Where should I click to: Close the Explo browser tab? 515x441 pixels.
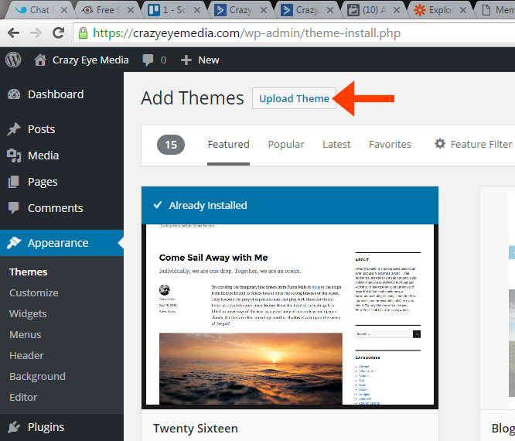tap(463, 10)
